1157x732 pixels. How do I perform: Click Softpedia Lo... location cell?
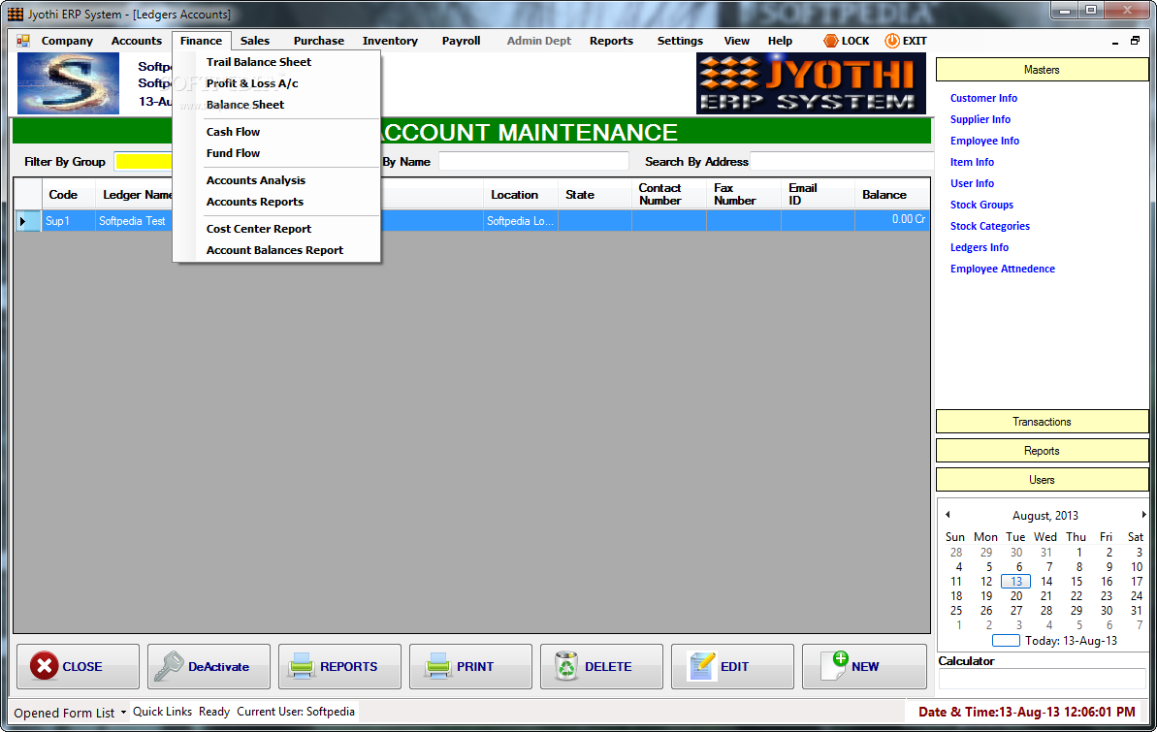[x=520, y=221]
